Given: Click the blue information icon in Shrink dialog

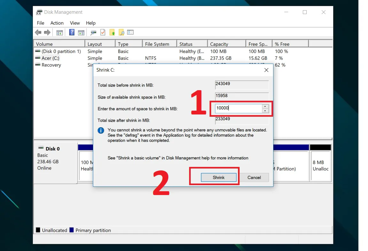Looking at the screenshot, I should [x=101, y=130].
